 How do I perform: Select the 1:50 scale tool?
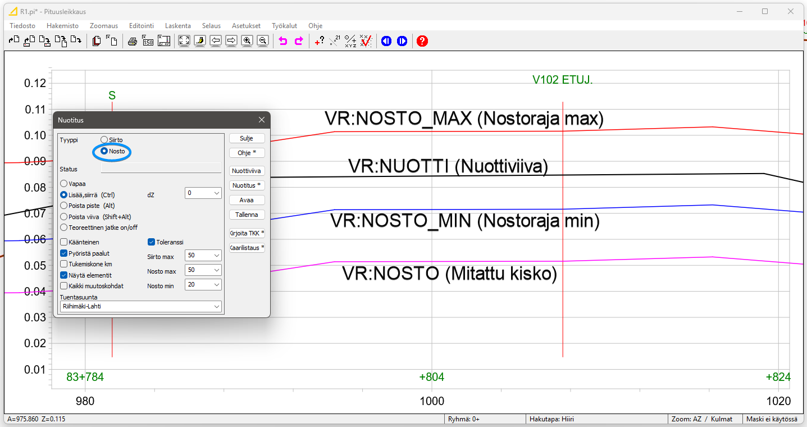(x=148, y=40)
